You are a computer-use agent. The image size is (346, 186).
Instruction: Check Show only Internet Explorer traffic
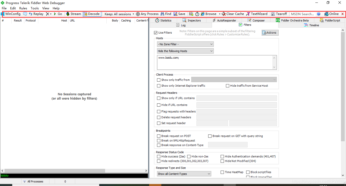pyautogui.click(x=159, y=86)
